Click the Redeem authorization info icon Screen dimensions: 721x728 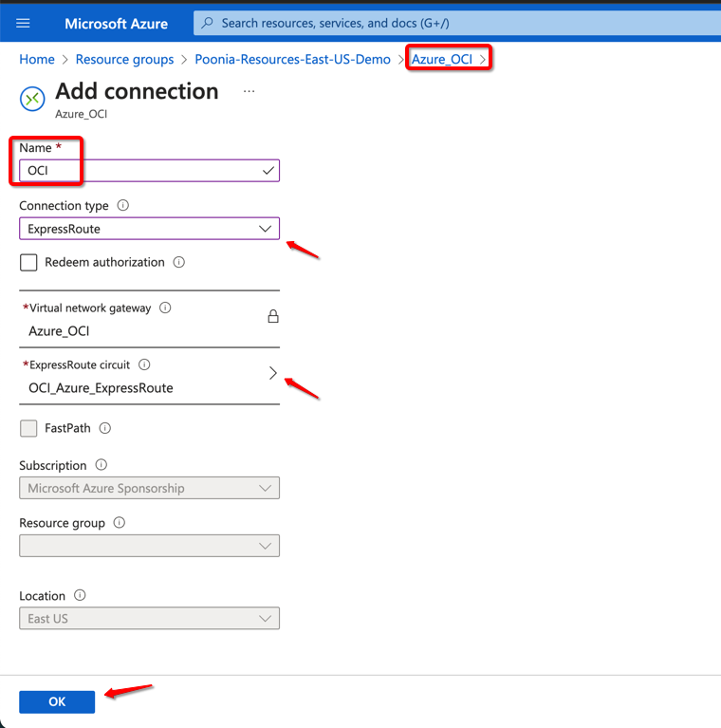tap(179, 263)
